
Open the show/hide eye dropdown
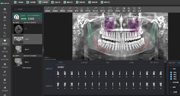139,9
